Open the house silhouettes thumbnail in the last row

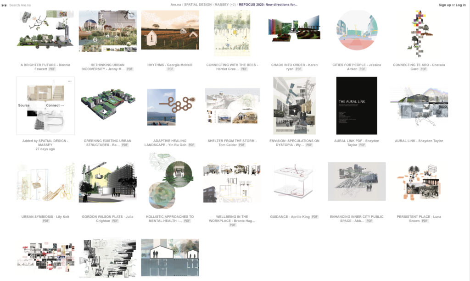tap(170, 257)
